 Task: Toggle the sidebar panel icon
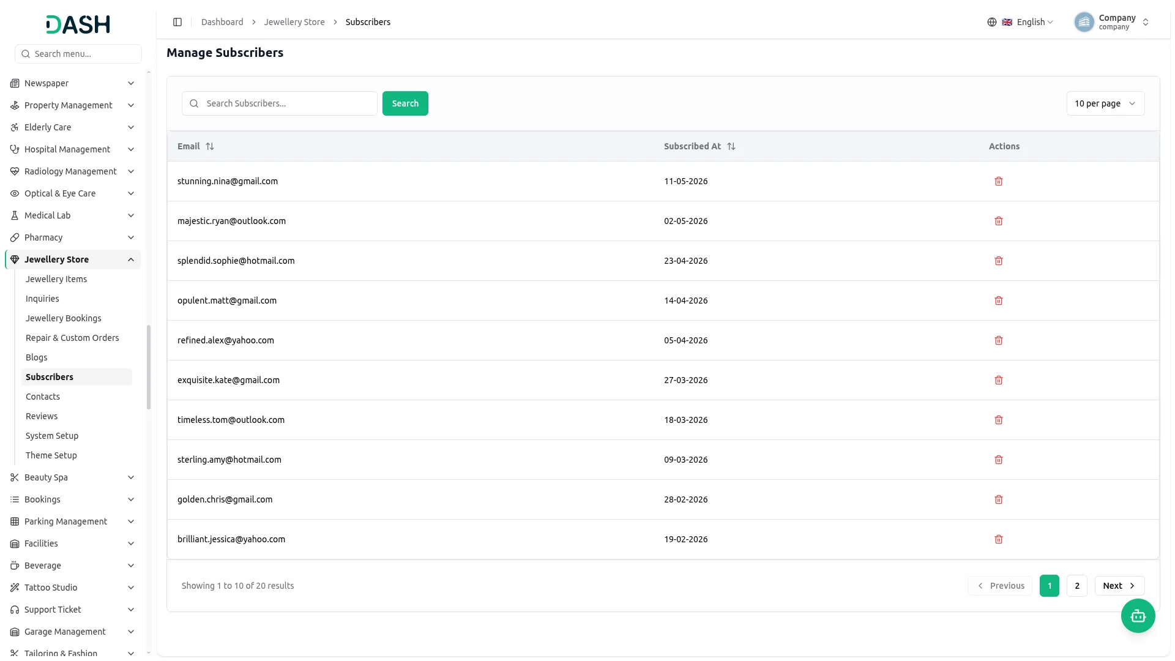click(177, 22)
